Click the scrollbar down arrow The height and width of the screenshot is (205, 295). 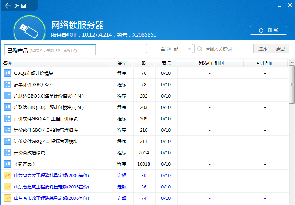coord(292,202)
